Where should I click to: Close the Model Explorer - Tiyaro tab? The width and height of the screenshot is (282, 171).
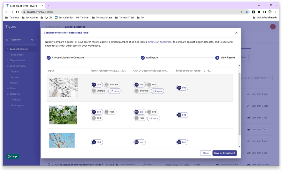pyautogui.click(x=42, y=6)
